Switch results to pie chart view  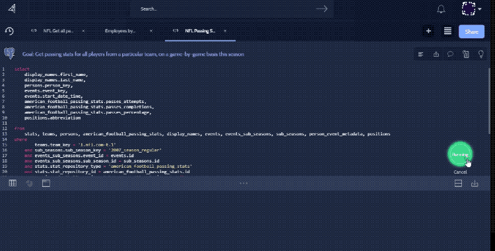[29, 184]
